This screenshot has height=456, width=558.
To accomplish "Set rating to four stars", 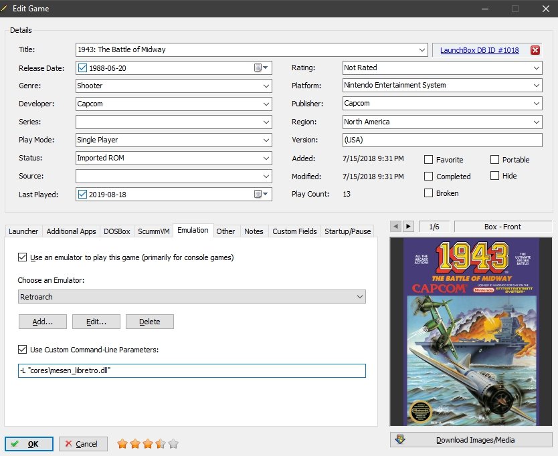I will [161, 443].
